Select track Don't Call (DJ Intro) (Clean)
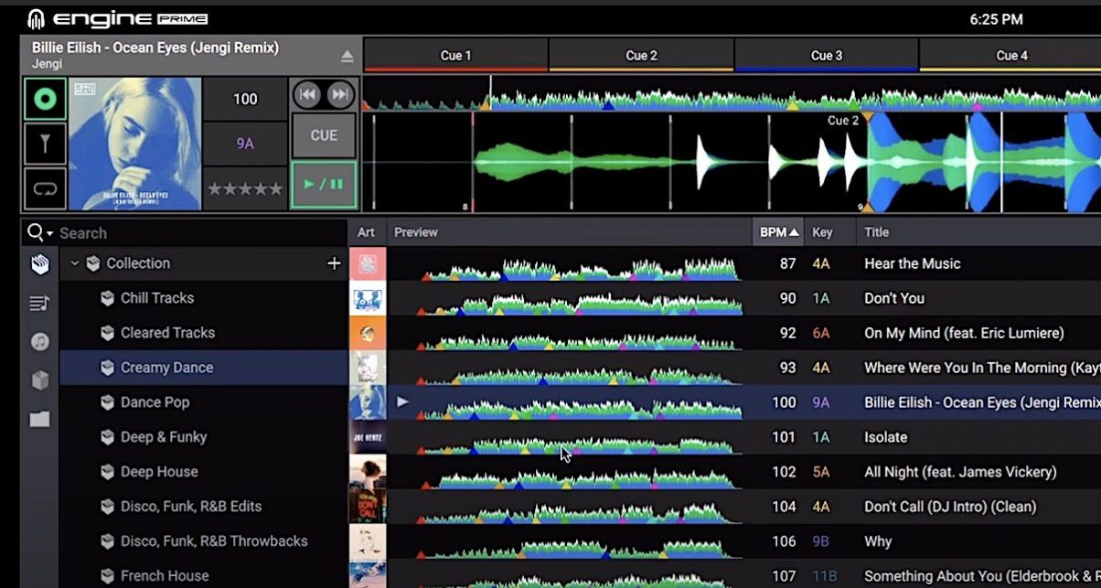 click(950, 507)
